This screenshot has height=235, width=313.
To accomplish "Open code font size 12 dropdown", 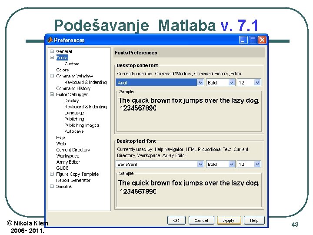I will [257, 83].
